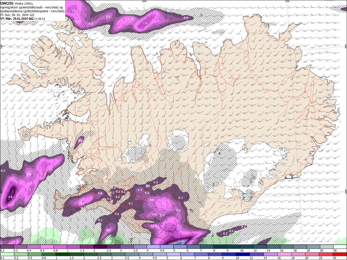Click snow legend swatch between 2 and 2.5

point(100,247)
